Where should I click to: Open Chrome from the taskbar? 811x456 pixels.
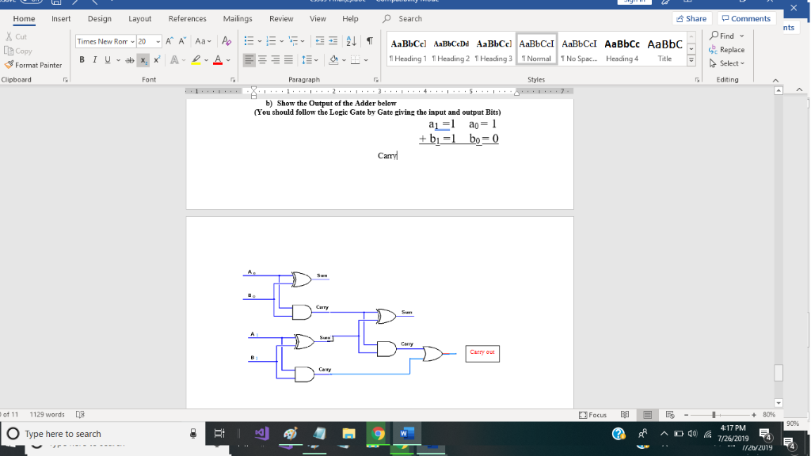tap(379, 433)
